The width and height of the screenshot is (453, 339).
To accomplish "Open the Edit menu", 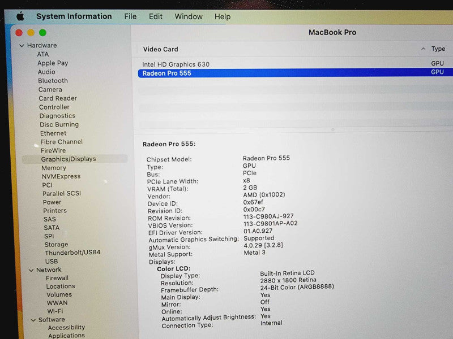I will 156,17.
